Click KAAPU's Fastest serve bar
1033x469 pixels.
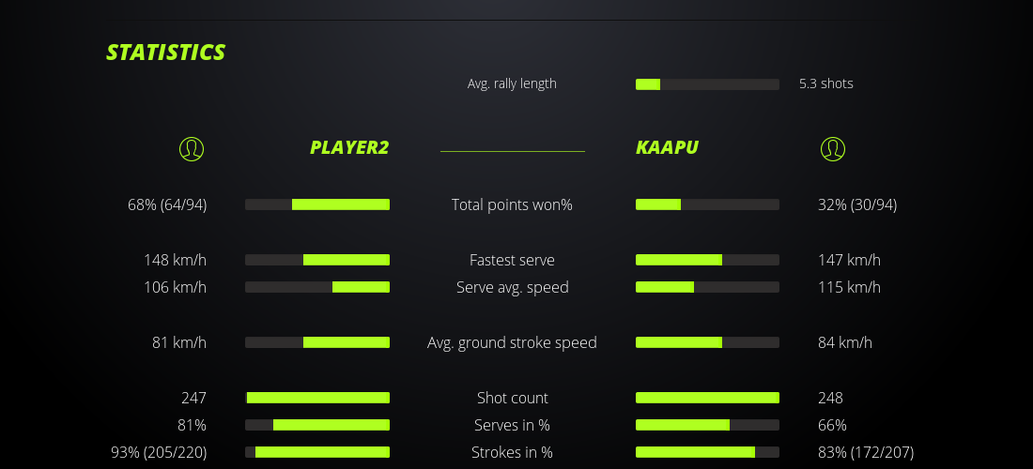[x=707, y=260]
